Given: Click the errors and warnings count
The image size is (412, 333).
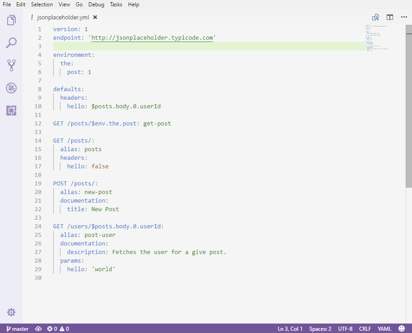Looking at the screenshot, I should pyautogui.click(x=58, y=328).
